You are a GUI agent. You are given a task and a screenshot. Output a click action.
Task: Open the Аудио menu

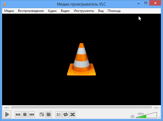(x=52, y=11)
